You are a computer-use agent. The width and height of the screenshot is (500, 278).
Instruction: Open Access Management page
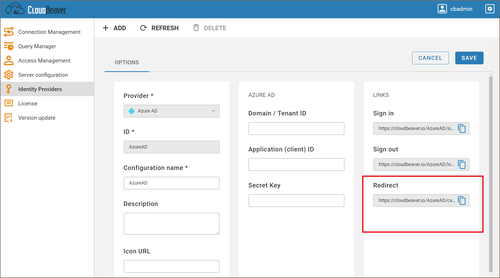(x=44, y=61)
